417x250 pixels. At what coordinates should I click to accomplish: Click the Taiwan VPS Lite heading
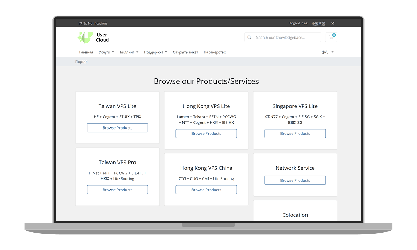(x=117, y=106)
